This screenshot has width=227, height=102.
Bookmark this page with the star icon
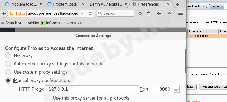140,14
